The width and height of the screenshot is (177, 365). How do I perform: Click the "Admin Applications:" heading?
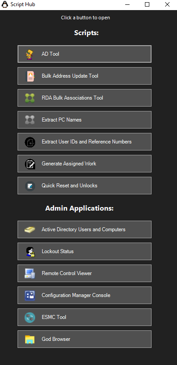point(79,208)
